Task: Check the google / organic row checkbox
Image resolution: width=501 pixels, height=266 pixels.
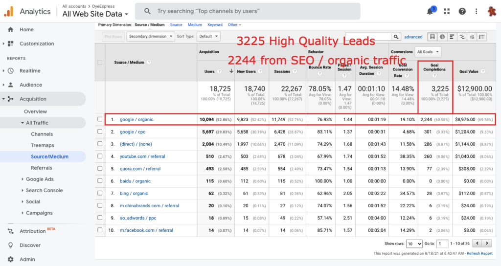Action: click(100, 119)
